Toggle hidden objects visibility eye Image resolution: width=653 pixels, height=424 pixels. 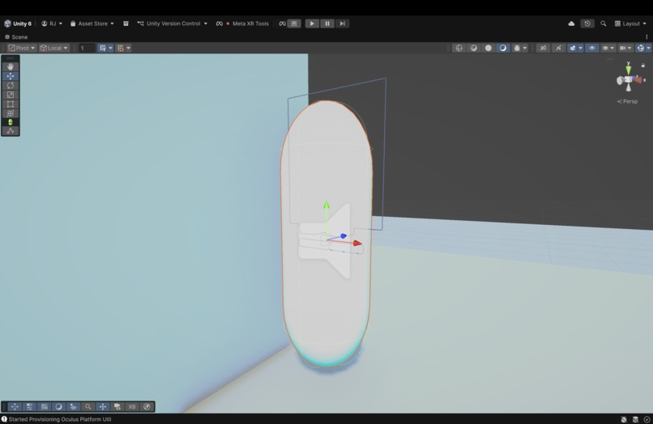coord(591,48)
